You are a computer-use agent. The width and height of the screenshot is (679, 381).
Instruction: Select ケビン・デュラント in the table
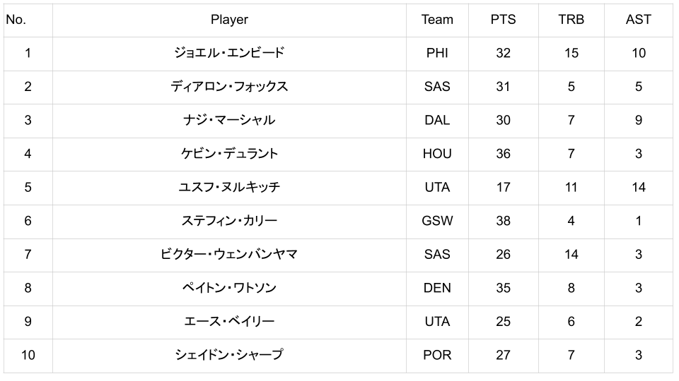click(x=229, y=154)
